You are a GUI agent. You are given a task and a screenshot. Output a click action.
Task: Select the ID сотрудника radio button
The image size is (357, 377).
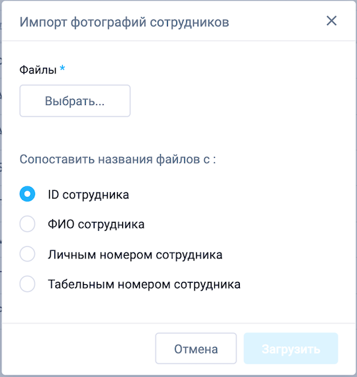tap(27, 193)
